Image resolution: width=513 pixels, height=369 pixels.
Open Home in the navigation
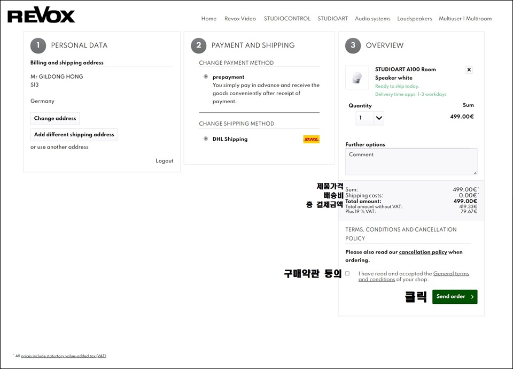pos(209,19)
